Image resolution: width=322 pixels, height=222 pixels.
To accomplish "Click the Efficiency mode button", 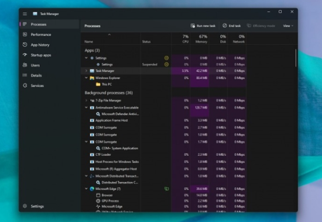I will 261,26.
